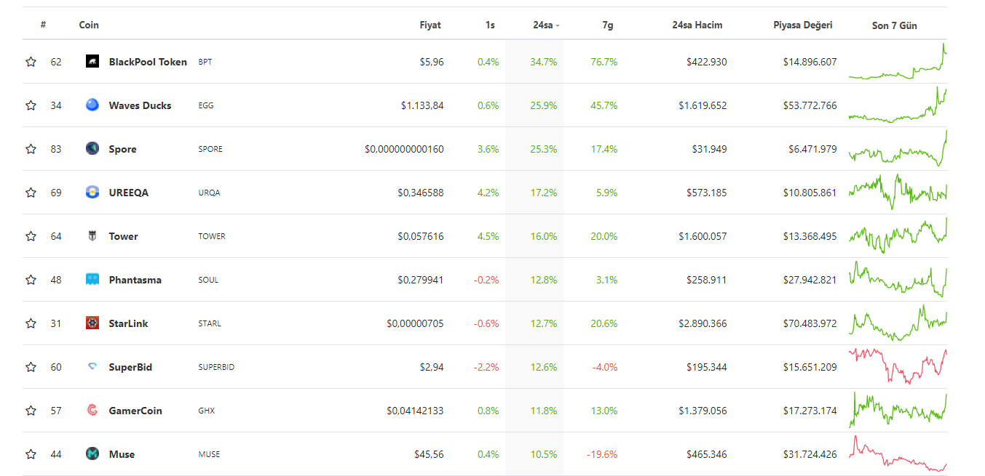Click the Coin column header

point(89,25)
